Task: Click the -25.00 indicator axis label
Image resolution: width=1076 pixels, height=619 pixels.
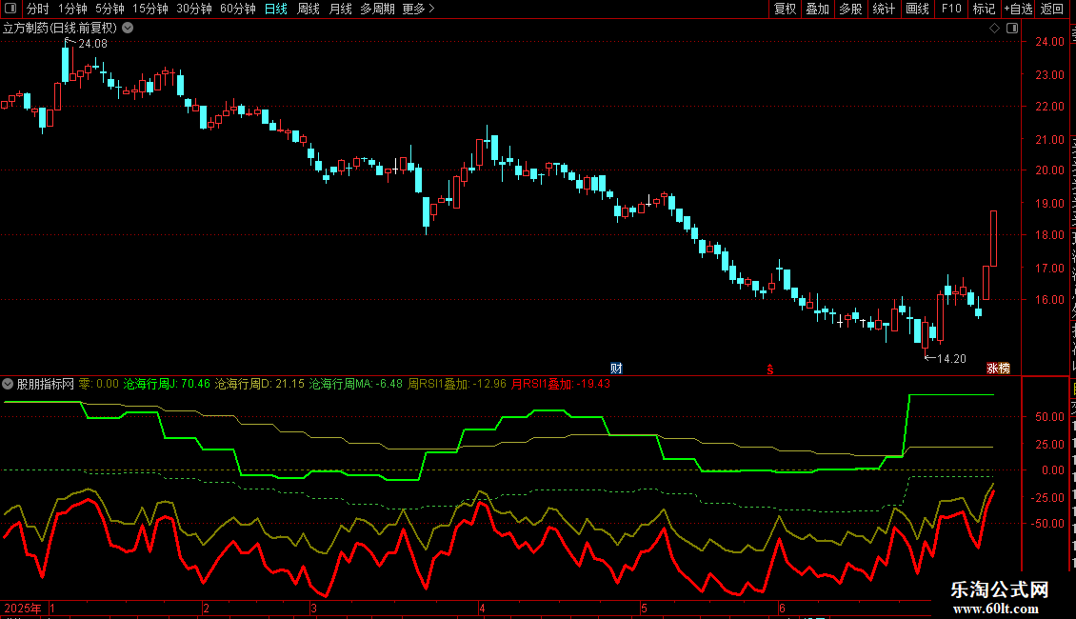Action: pyautogui.click(x=1047, y=497)
